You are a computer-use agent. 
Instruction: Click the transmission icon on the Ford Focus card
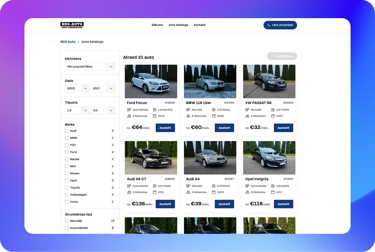coord(129,110)
